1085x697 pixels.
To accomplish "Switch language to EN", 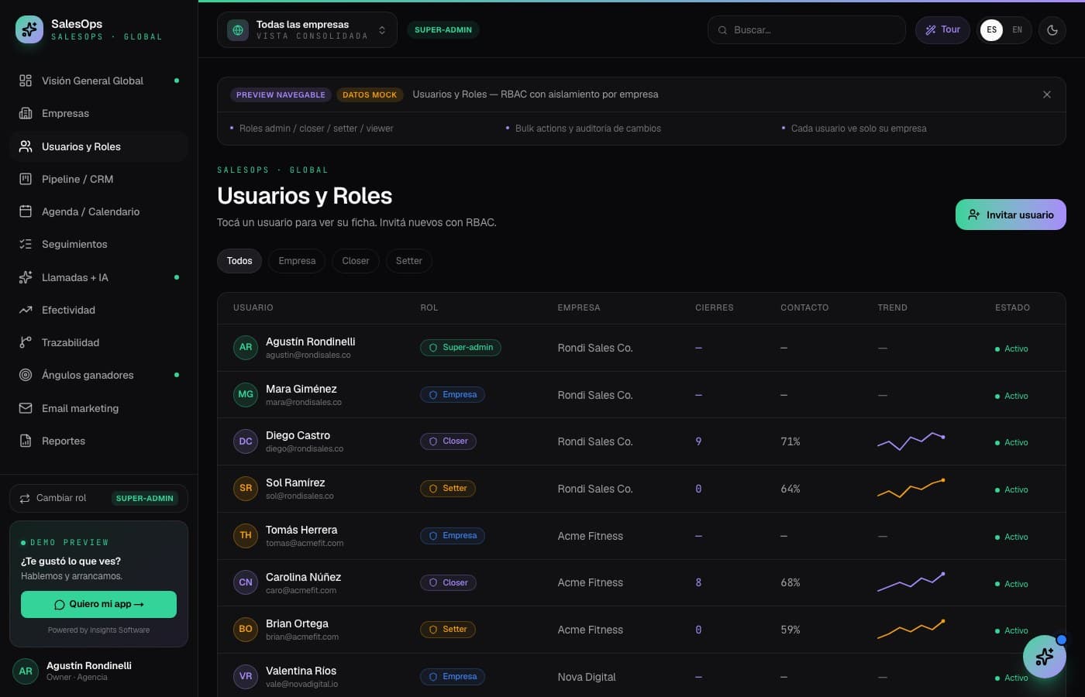I will tap(1017, 30).
